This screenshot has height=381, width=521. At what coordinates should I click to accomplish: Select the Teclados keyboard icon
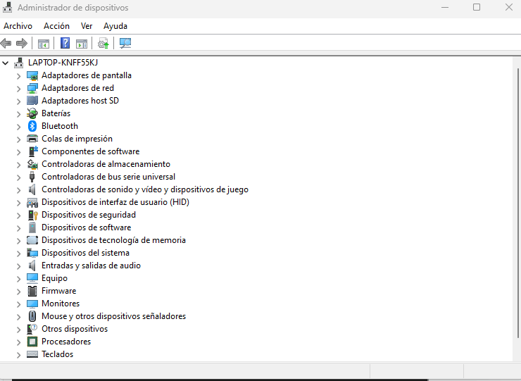32,354
